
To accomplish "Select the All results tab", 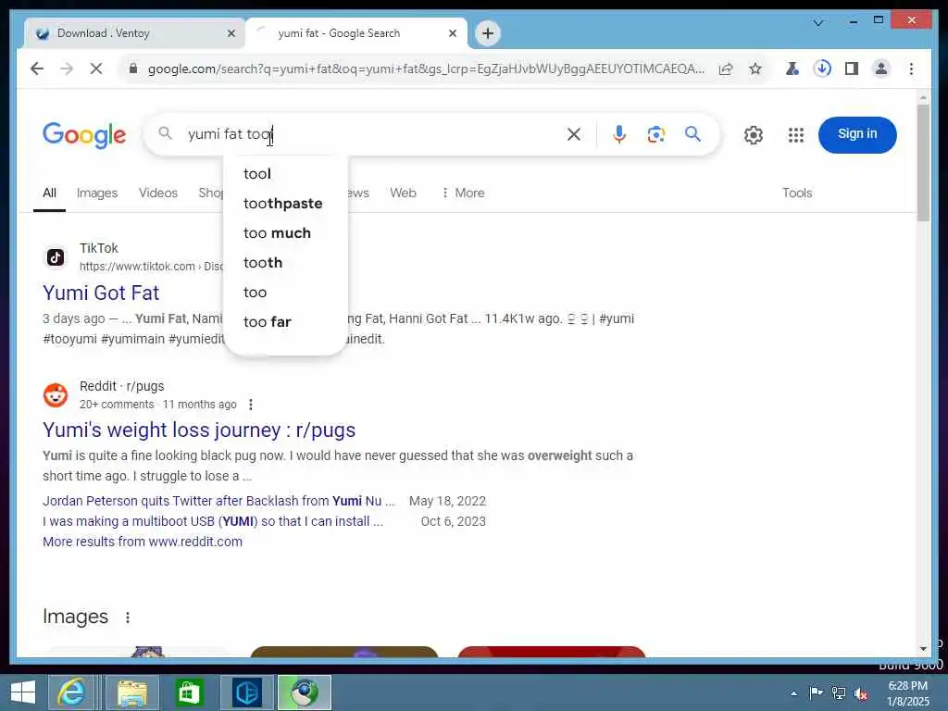I will [x=50, y=193].
